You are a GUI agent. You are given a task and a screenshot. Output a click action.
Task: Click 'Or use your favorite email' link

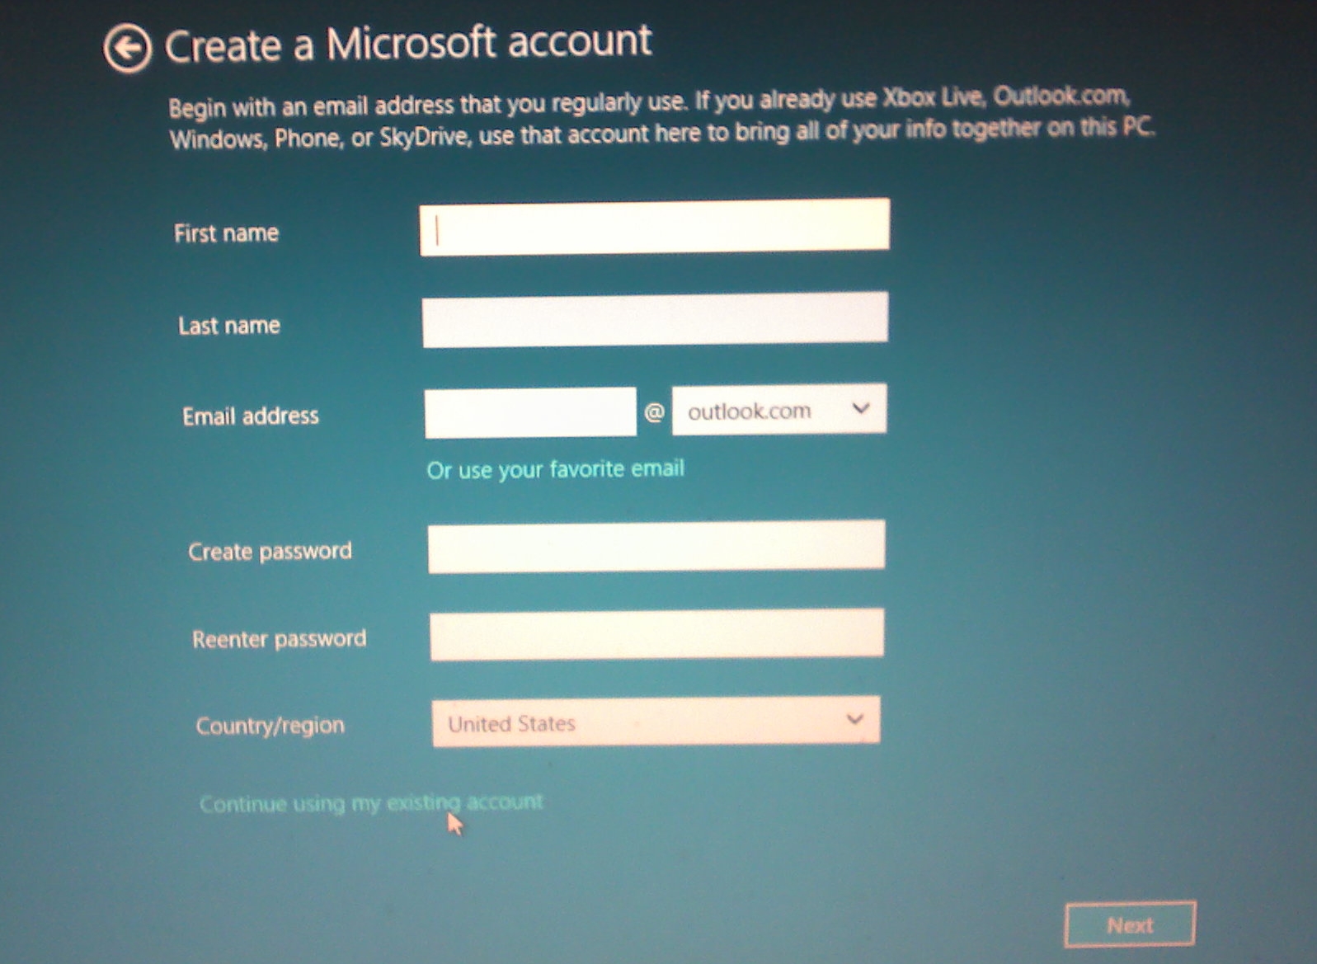tap(555, 469)
